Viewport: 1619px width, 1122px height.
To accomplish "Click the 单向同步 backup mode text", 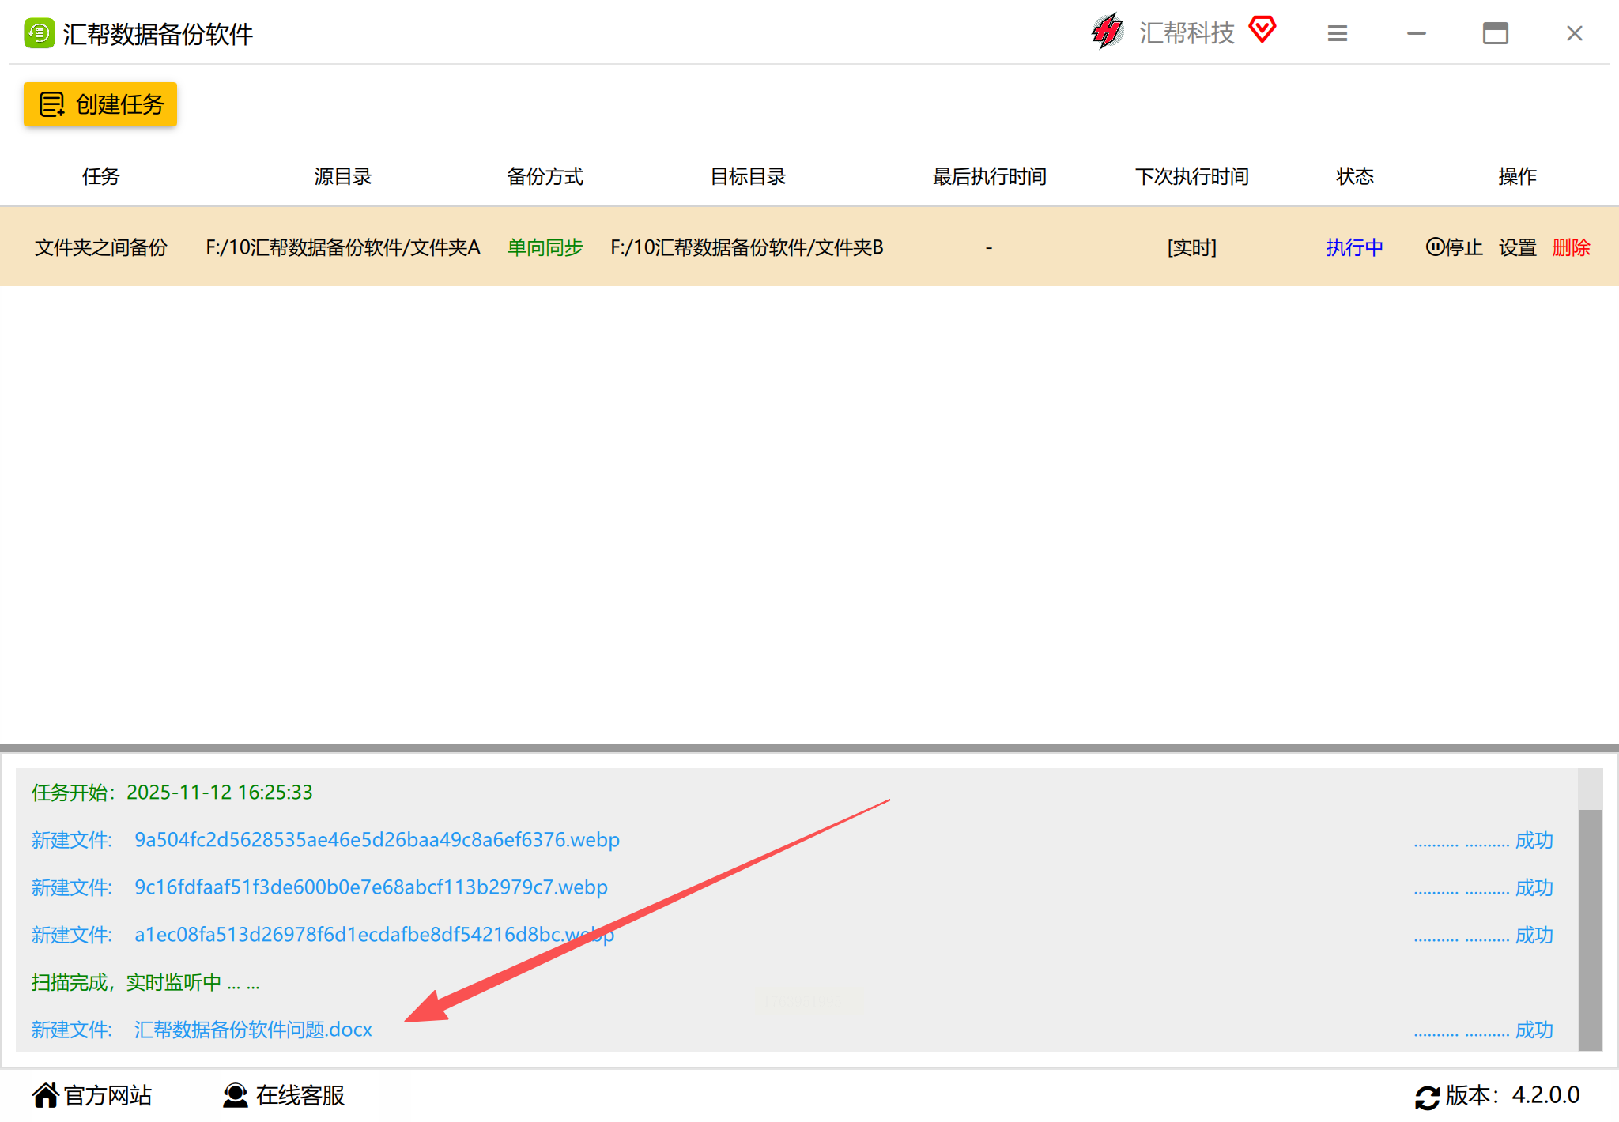I will click(x=545, y=247).
